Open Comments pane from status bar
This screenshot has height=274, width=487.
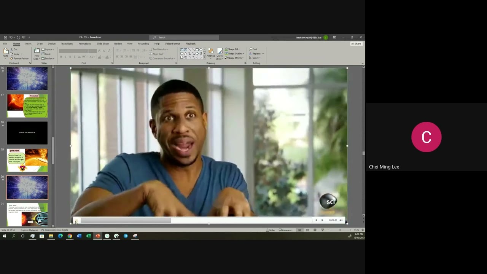tap(286, 230)
